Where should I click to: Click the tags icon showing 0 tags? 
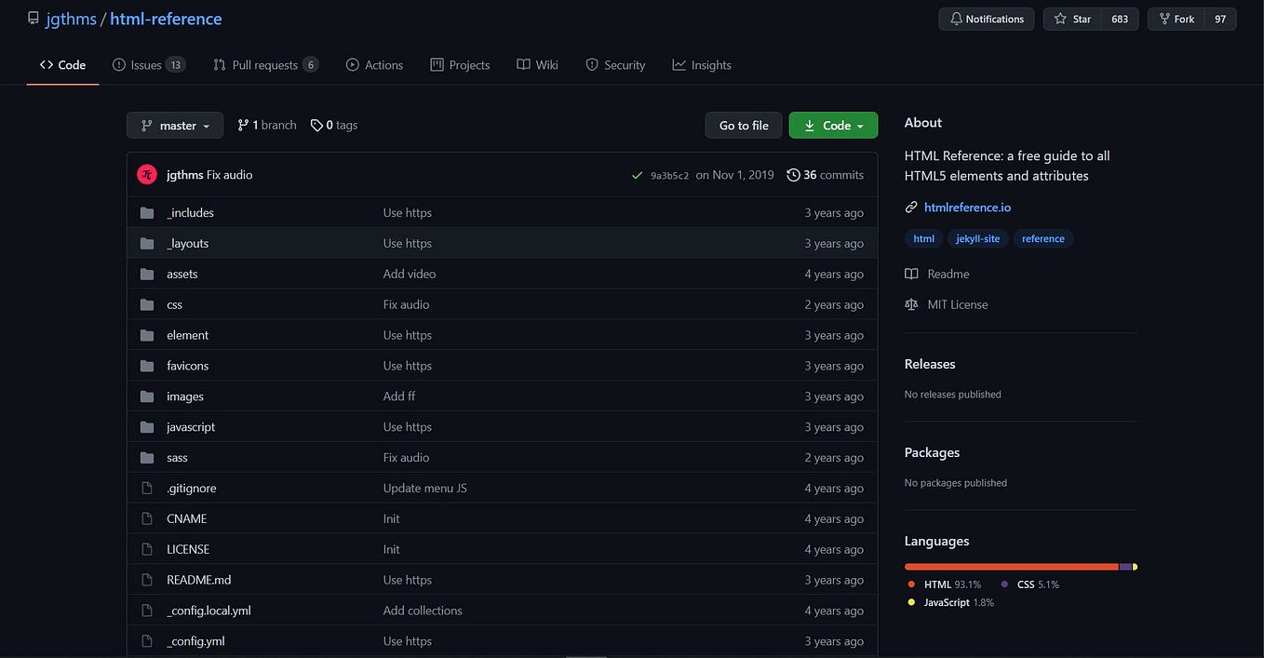click(316, 124)
